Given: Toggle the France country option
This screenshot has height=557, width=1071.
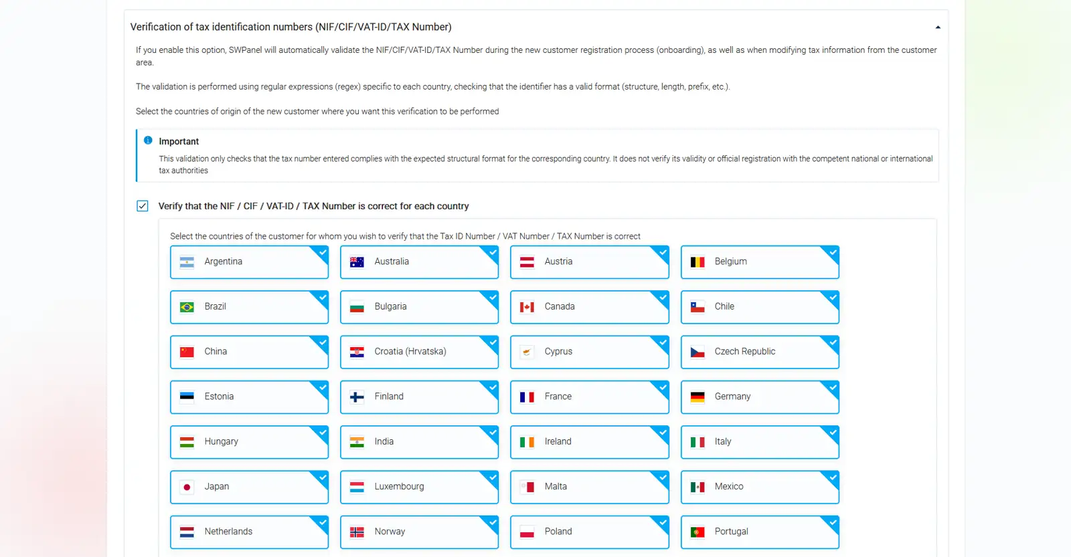Looking at the screenshot, I should point(589,397).
